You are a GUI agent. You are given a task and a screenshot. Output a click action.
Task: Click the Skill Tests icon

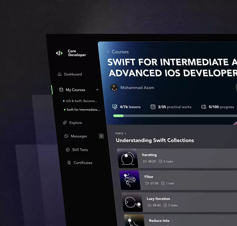click(x=68, y=150)
